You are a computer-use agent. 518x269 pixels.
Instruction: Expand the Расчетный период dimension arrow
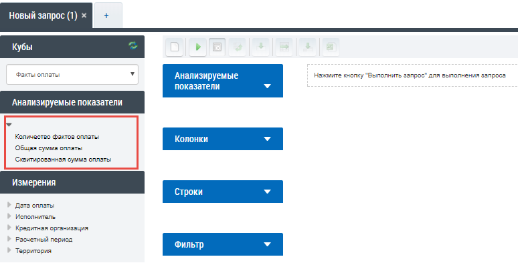[9, 239]
